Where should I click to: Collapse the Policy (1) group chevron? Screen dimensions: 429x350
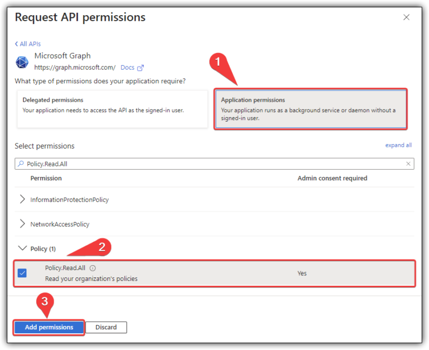point(22,248)
